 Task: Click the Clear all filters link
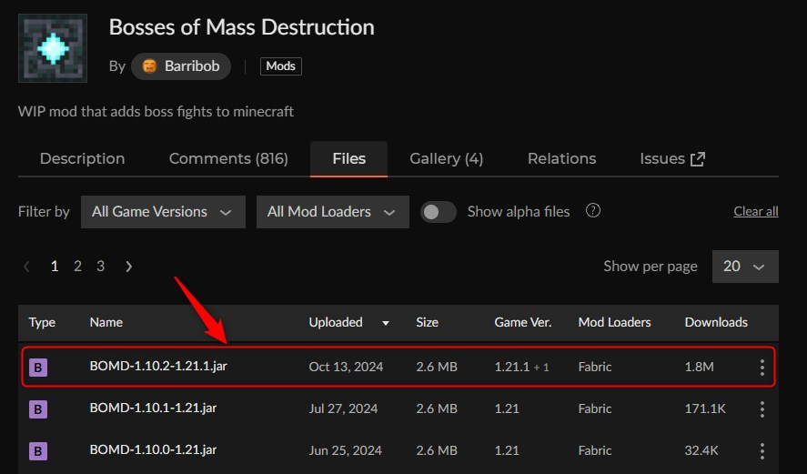click(x=755, y=211)
